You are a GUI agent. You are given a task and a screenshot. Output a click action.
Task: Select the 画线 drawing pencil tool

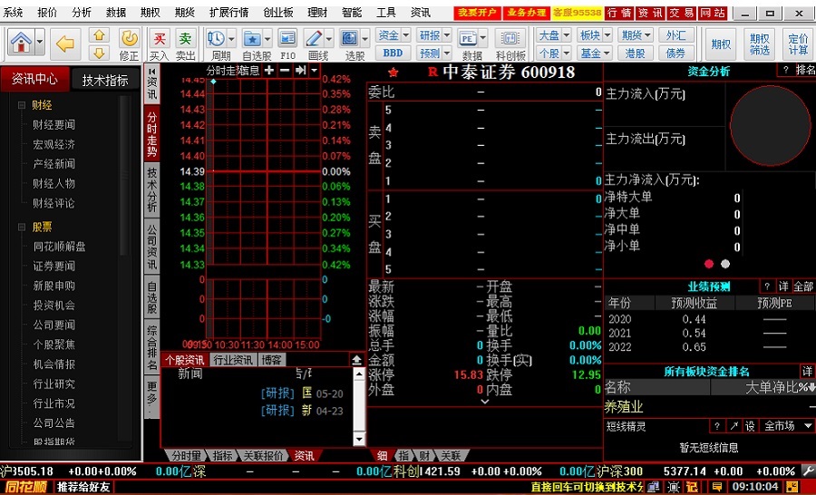[314, 38]
